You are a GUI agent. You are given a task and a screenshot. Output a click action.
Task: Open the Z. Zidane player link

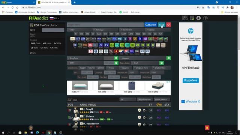click(88, 116)
